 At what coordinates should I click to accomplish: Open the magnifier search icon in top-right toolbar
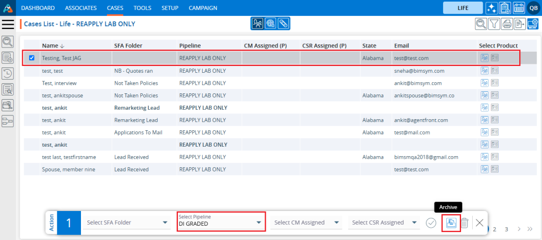point(480,24)
